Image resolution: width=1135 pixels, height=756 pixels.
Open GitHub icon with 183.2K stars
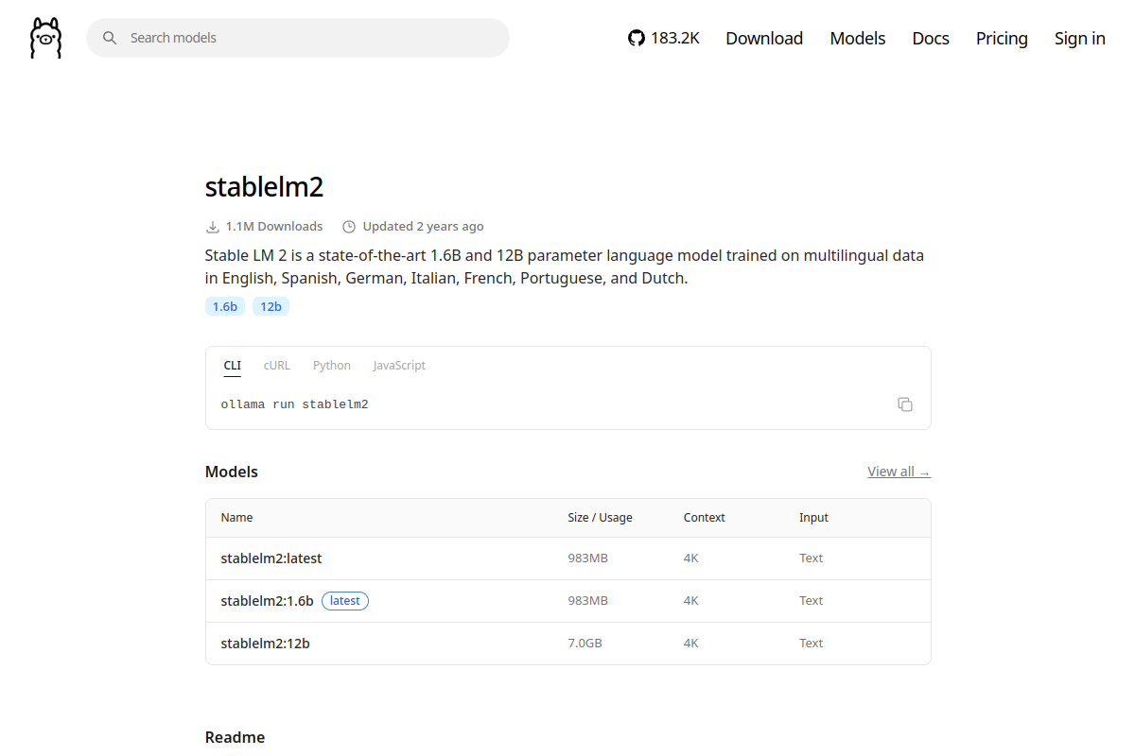click(664, 38)
